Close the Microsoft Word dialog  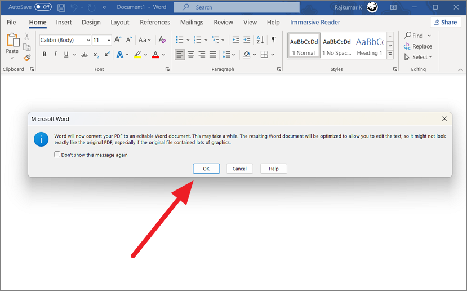[x=444, y=118]
